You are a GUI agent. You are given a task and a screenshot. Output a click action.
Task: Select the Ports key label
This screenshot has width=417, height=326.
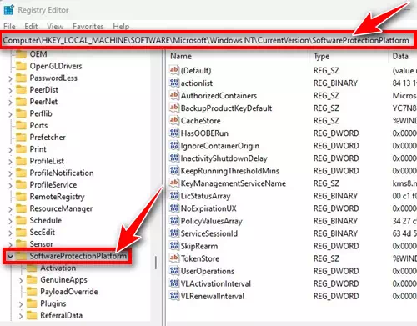pos(38,125)
